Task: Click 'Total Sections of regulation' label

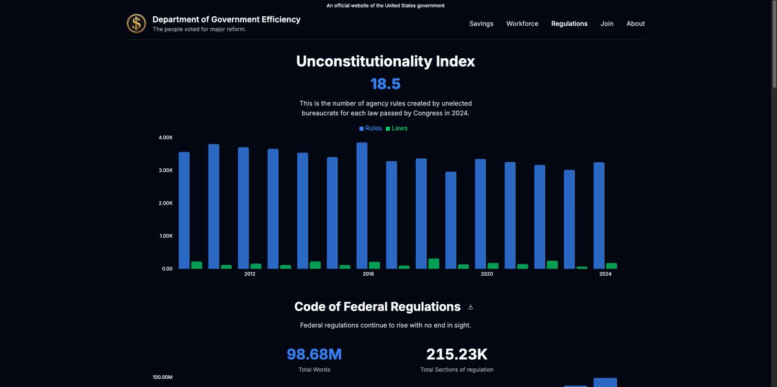Action: click(x=456, y=370)
